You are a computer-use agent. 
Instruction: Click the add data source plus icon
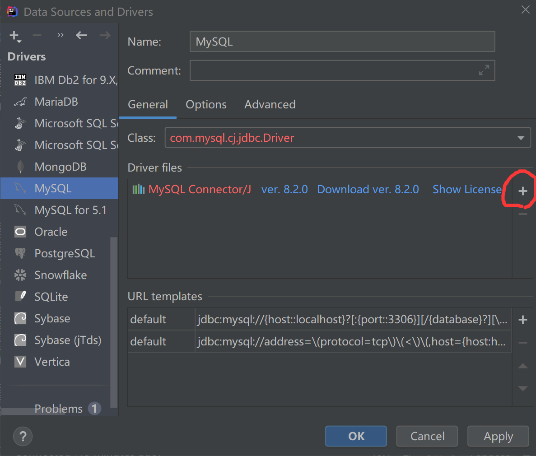click(15, 36)
